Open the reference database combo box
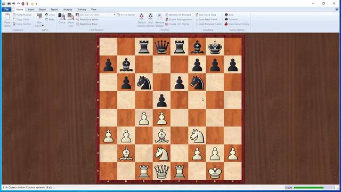The height and width of the screenshot is (192, 341). [x=97, y=15]
